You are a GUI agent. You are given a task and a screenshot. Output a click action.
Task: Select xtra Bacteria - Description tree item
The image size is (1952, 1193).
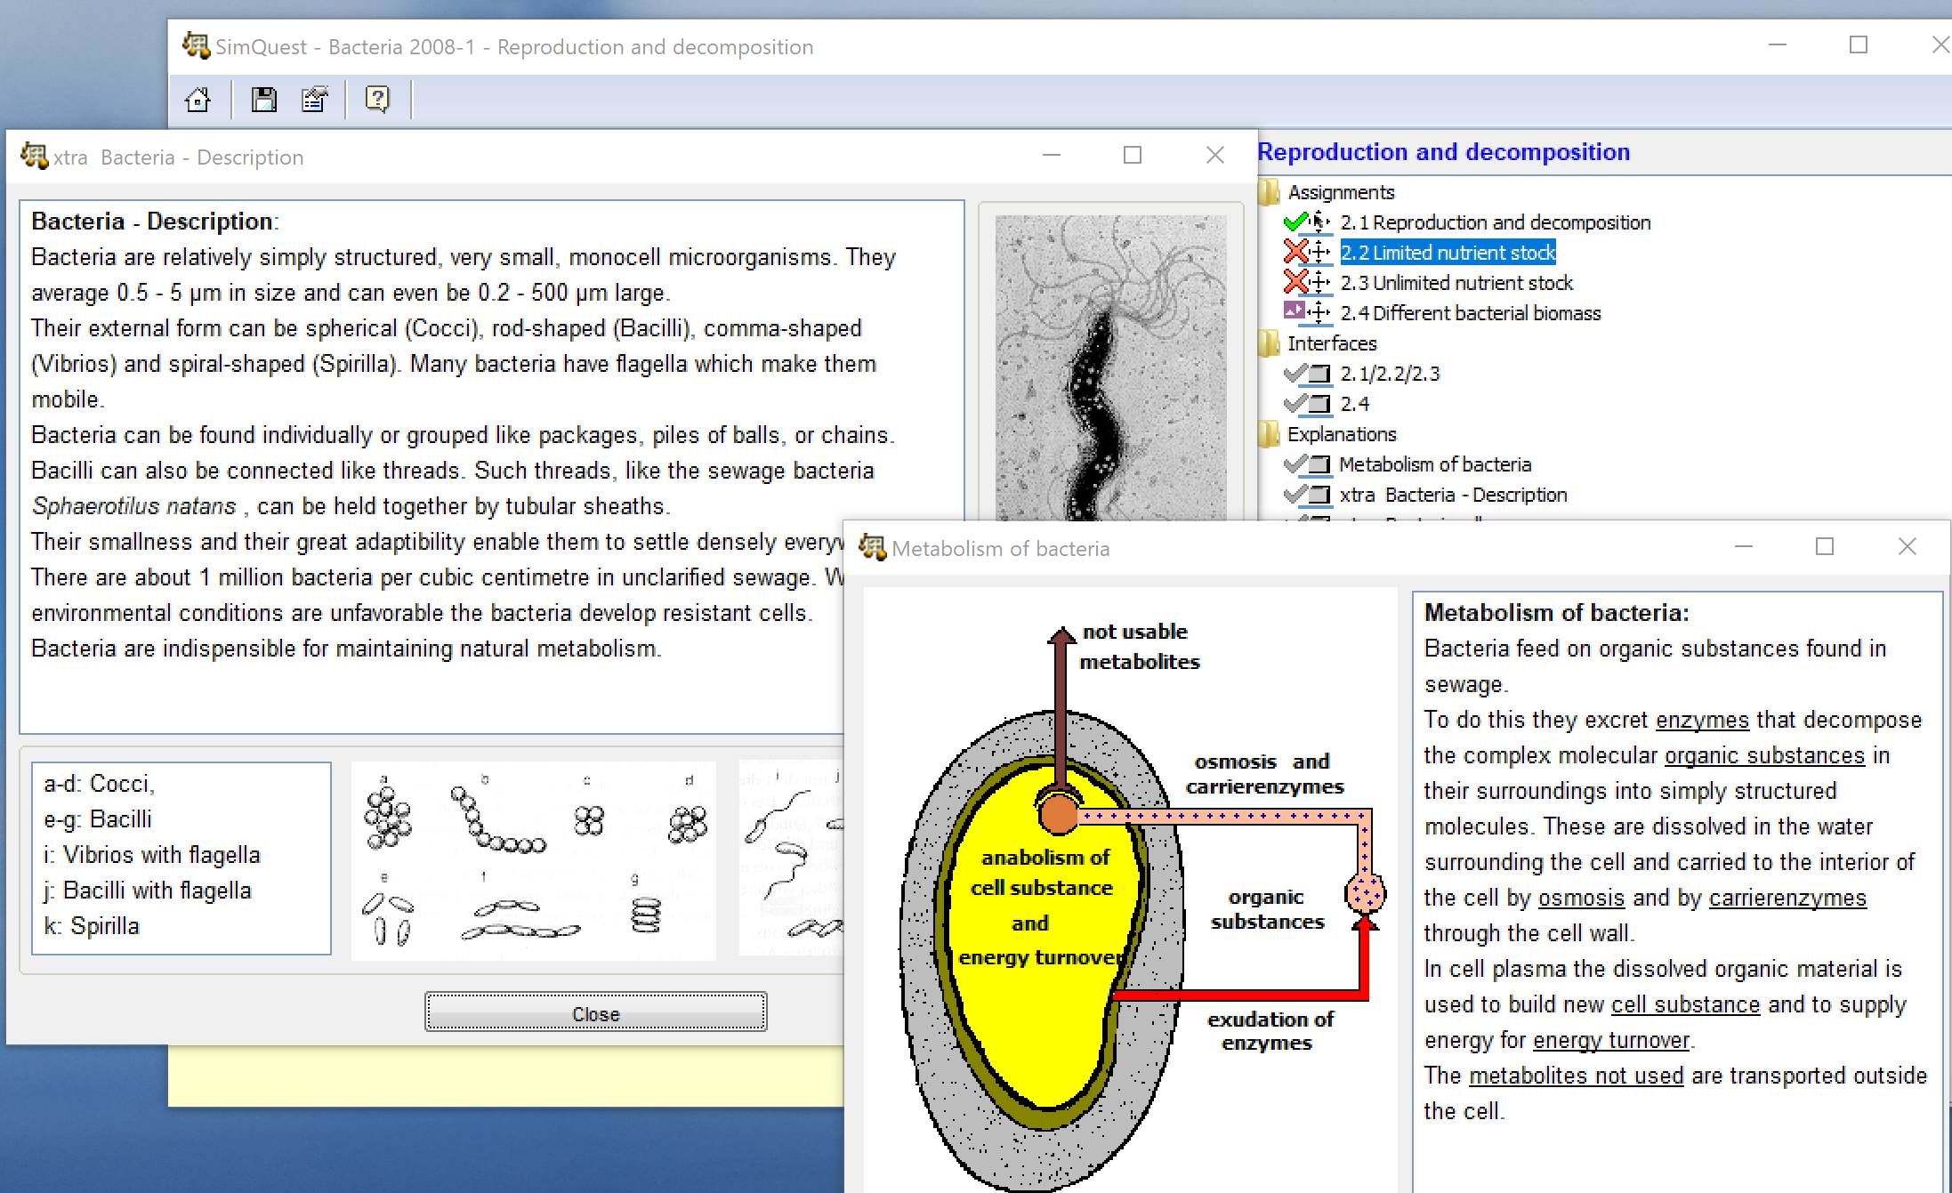point(1452,495)
